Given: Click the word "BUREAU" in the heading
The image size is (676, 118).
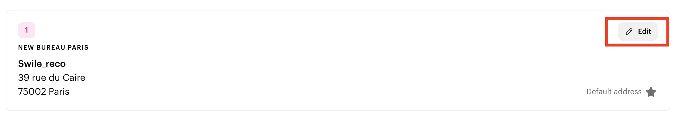Looking at the screenshot, I should (x=51, y=48).
